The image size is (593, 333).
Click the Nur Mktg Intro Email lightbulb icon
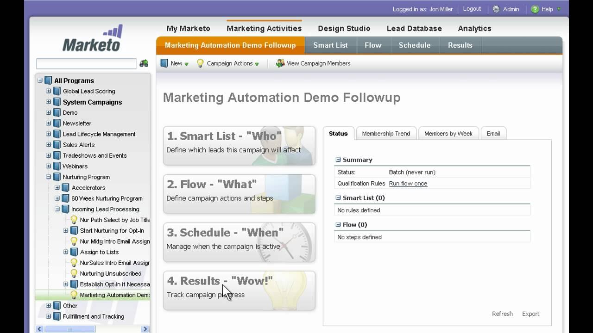(74, 241)
